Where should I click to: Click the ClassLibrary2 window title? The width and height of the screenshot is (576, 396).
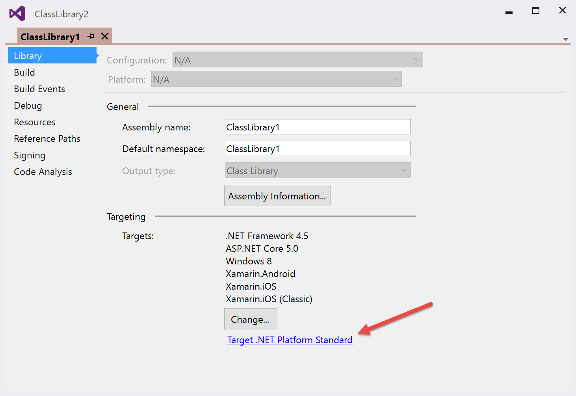pos(61,14)
